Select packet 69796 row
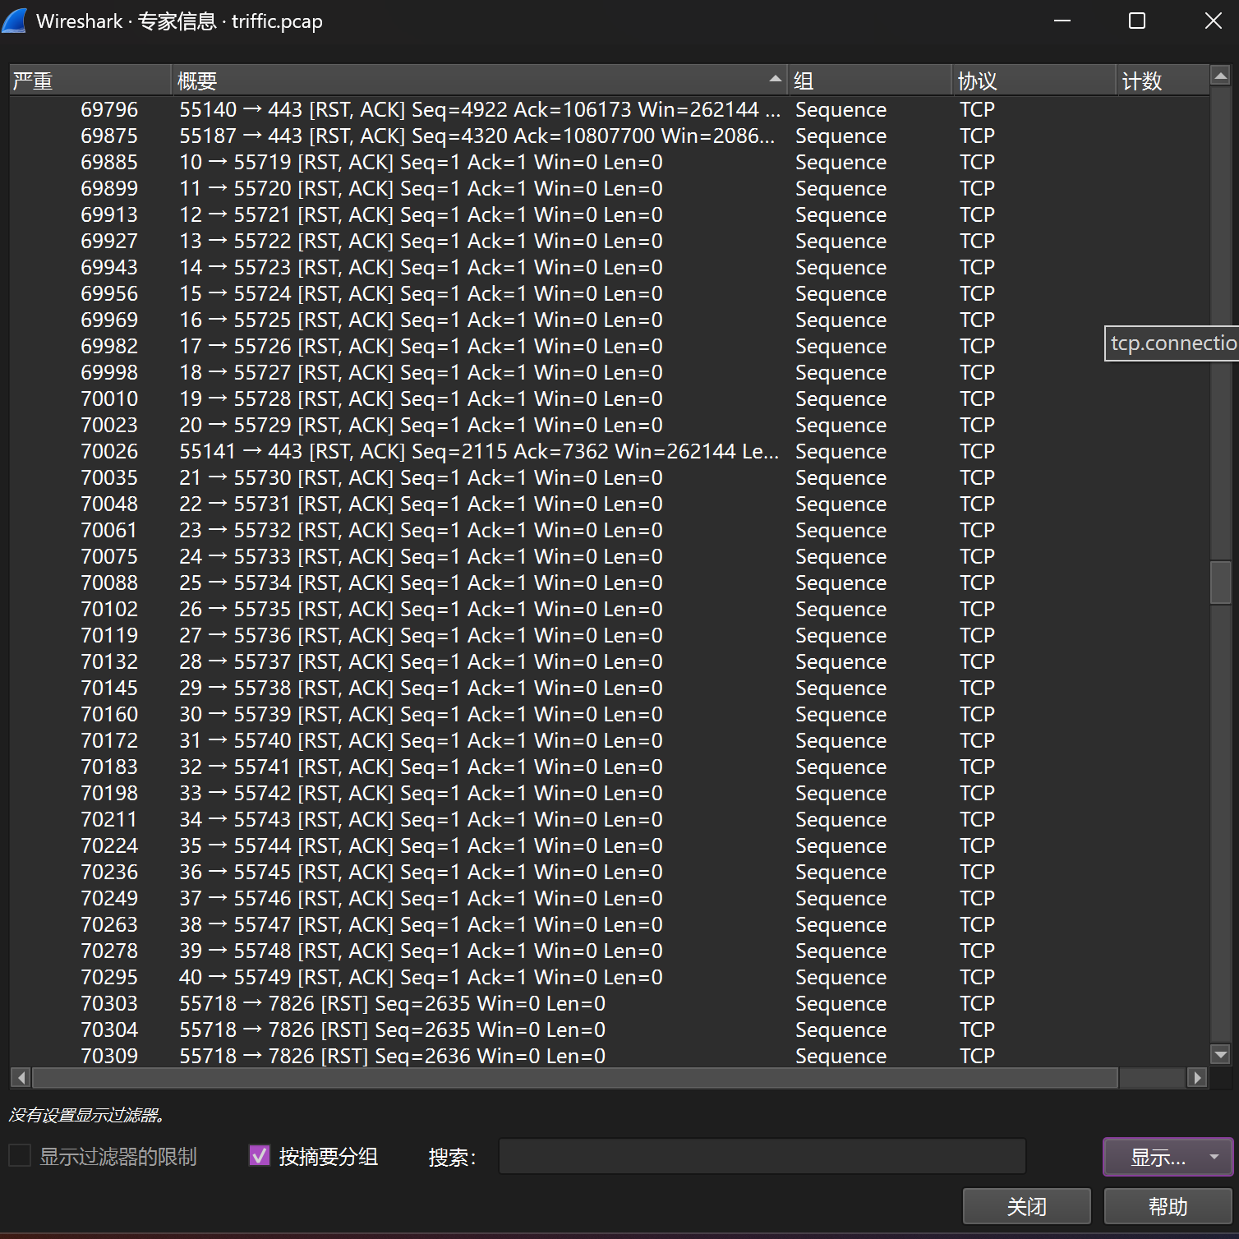 [610, 109]
